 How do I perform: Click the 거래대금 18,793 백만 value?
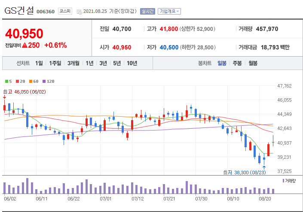[x=275, y=47]
